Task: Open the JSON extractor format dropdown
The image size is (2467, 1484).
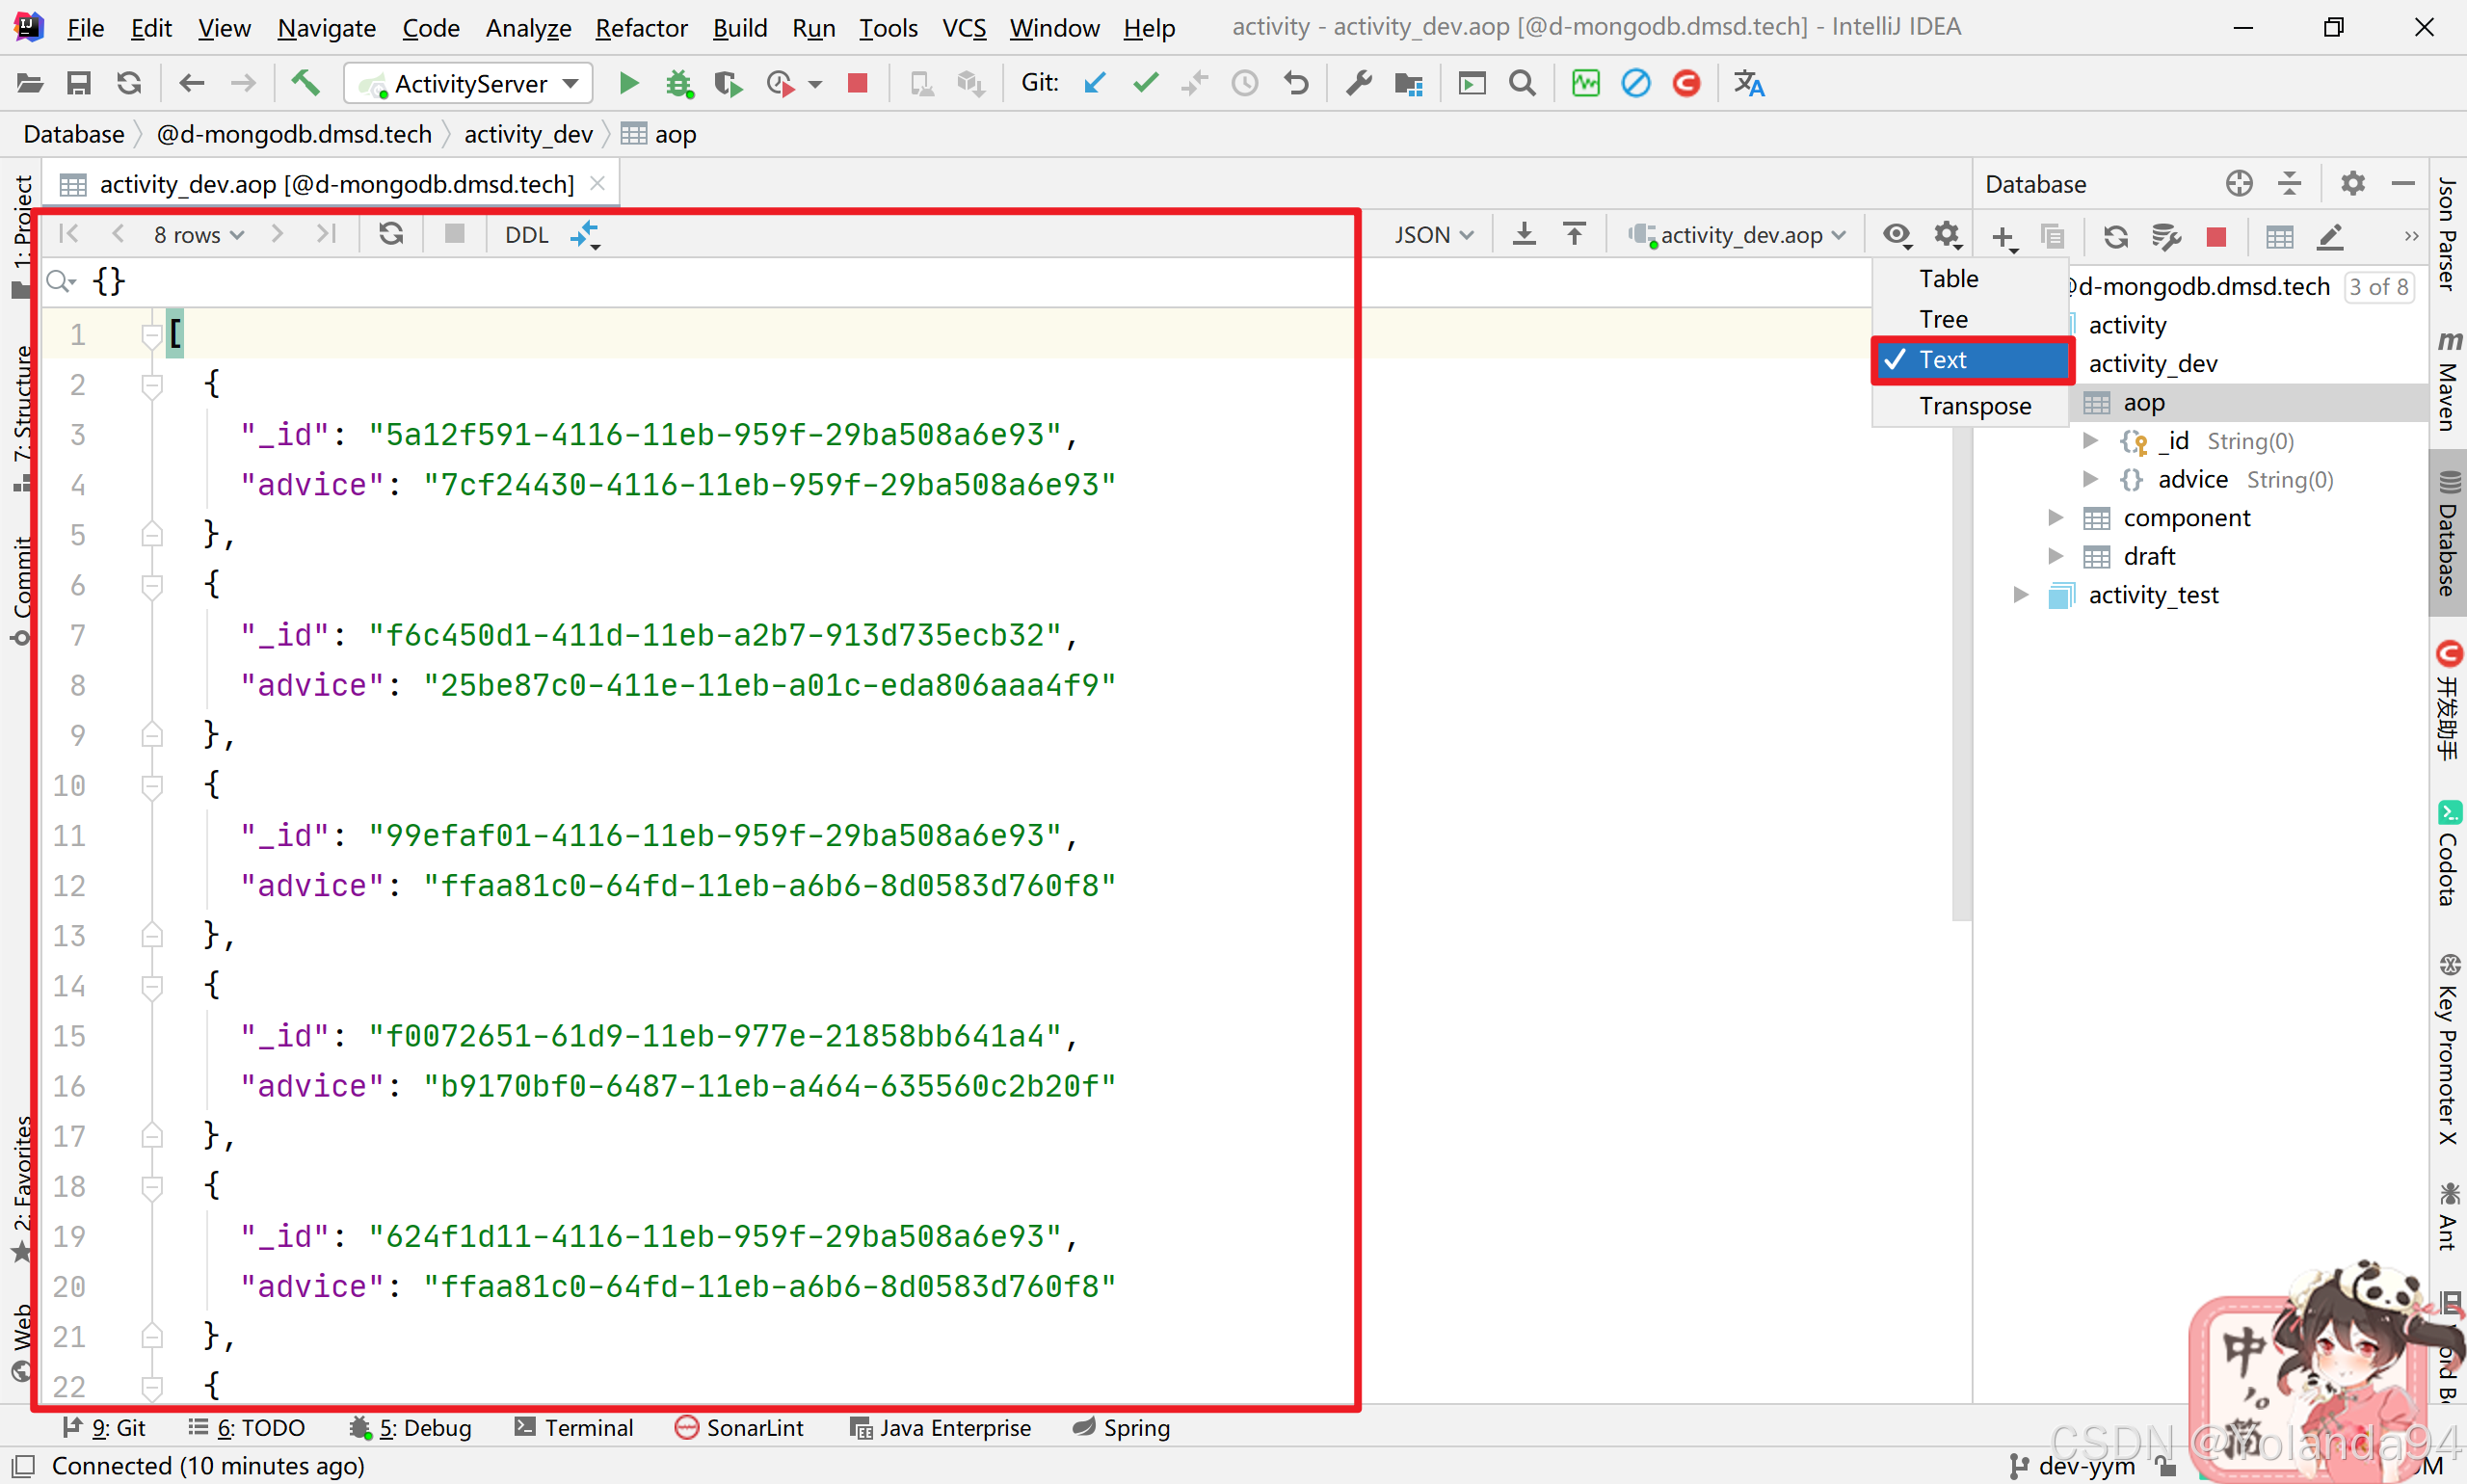Action: tap(1432, 235)
